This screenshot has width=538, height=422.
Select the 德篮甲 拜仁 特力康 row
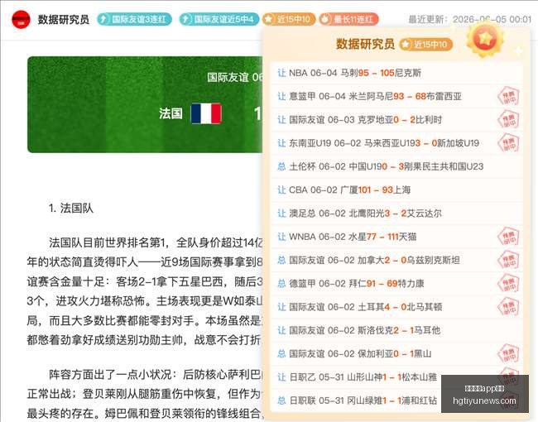coord(396,284)
